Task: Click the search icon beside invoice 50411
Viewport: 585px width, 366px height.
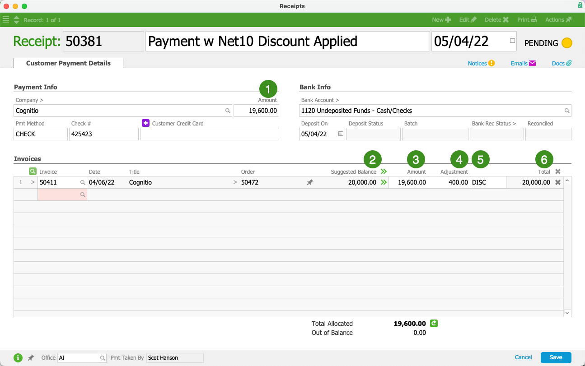Action: tap(83, 182)
